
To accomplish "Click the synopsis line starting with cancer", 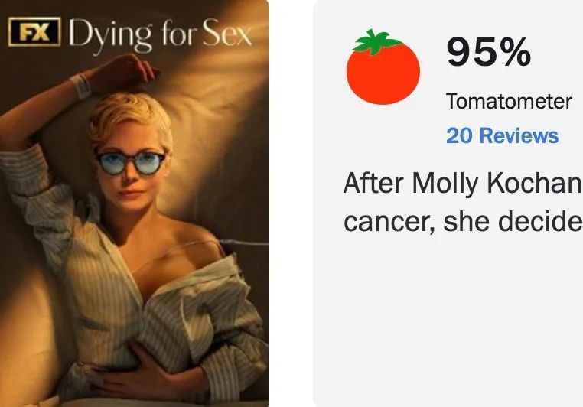I will point(463,222).
